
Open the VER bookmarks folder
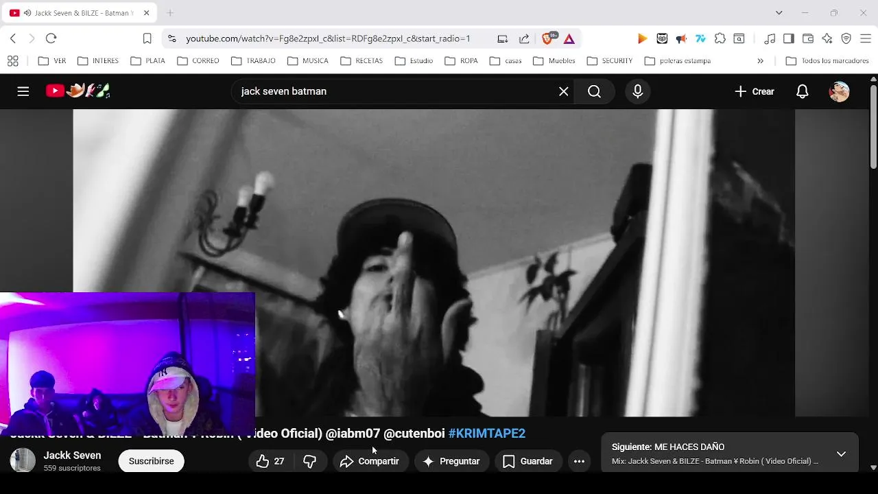[52, 60]
